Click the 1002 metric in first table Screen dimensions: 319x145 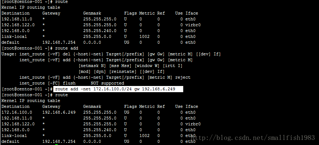point(145,36)
